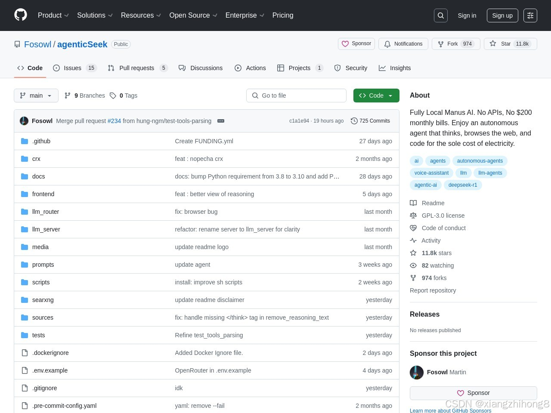Click the Sign in link

467,15
